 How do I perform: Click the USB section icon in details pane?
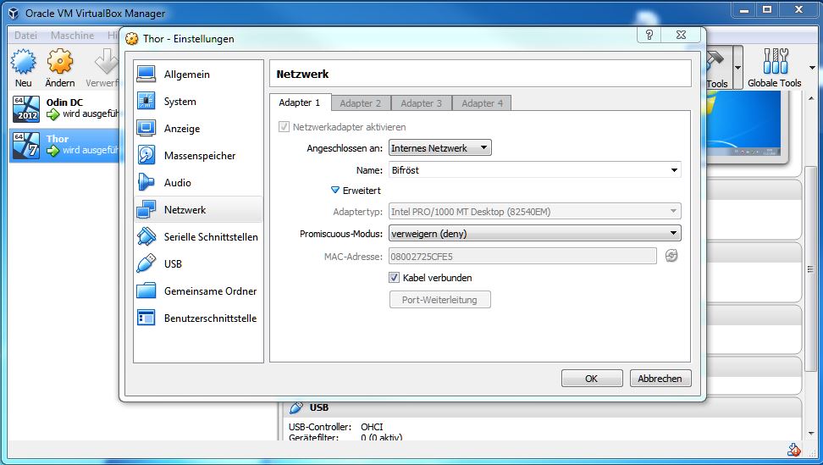(x=296, y=407)
